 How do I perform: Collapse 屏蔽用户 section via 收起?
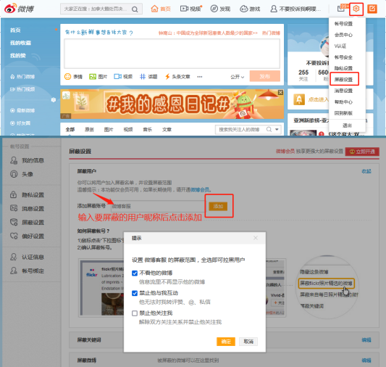(366, 171)
